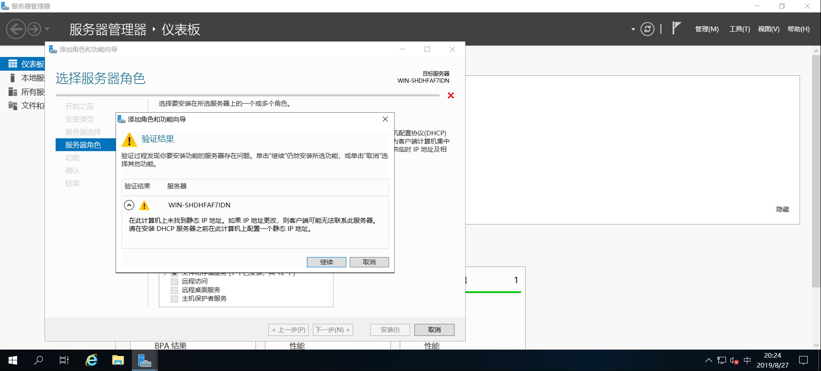
Task: Click Server Manager taskbar icon
Action: pos(145,360)
